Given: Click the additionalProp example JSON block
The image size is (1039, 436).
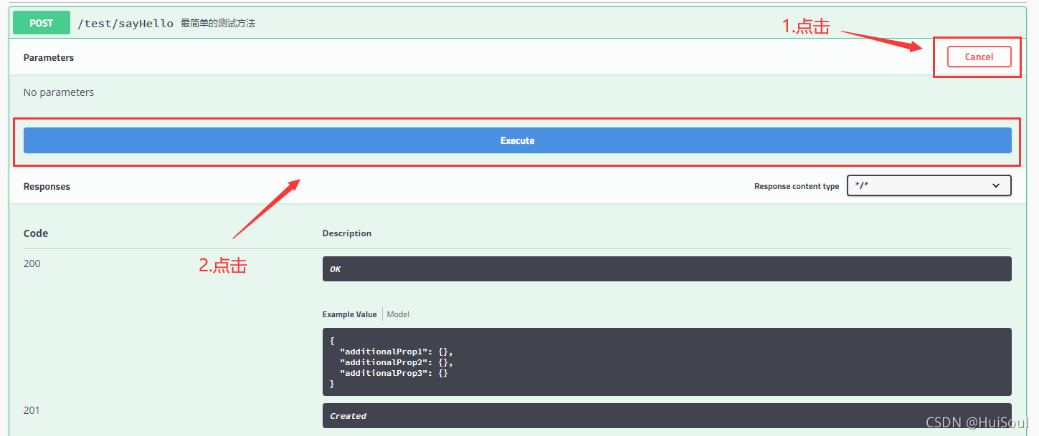Looking at the screenshot, I should click(666, 362).
